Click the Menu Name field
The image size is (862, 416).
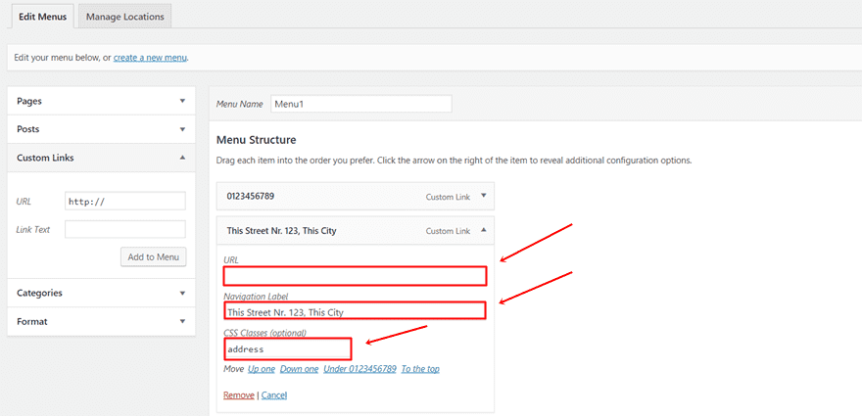360,103
